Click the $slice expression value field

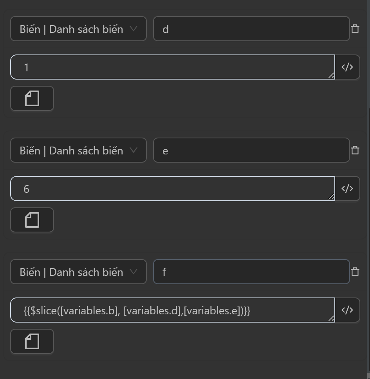(x=172, y=310)
